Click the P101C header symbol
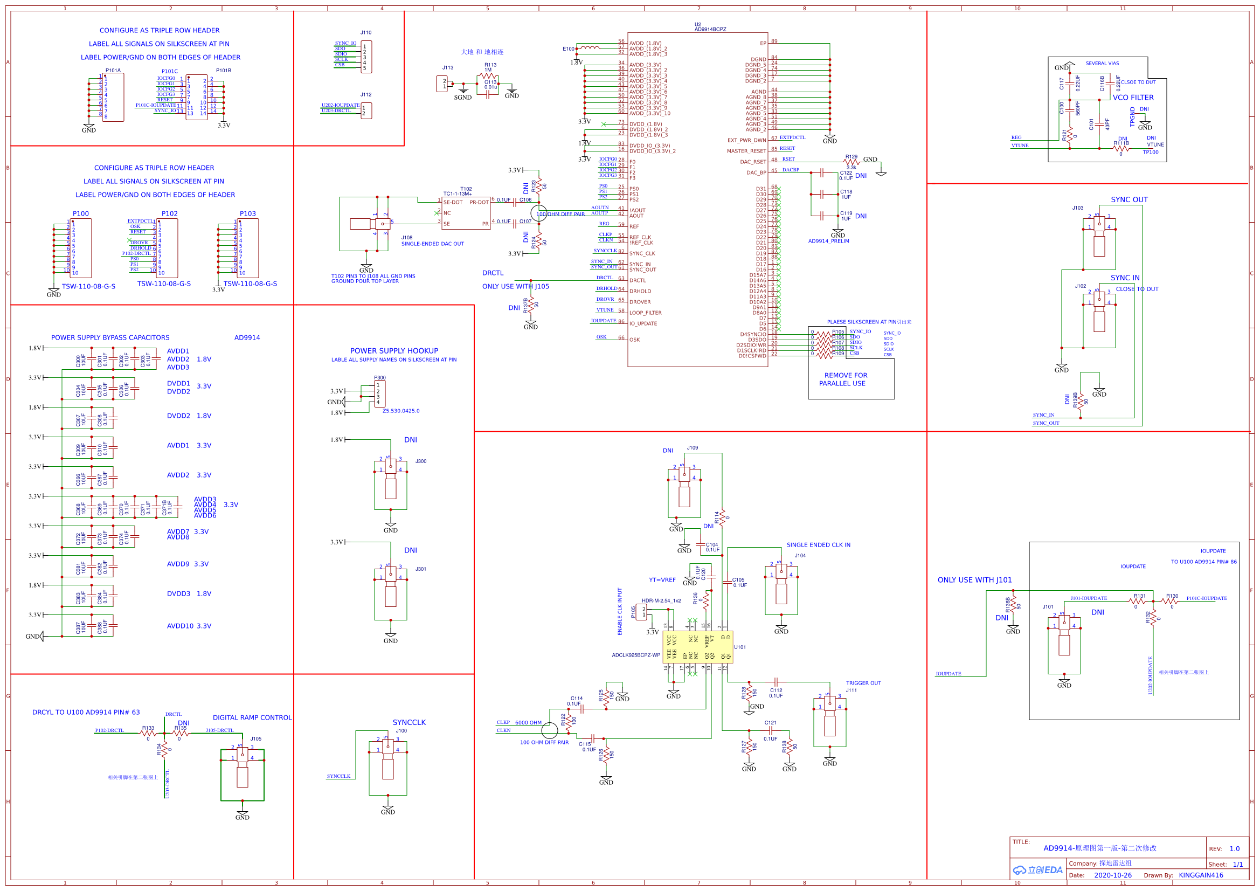Viewport: 1260px width, 891px height. click(197, 97)
